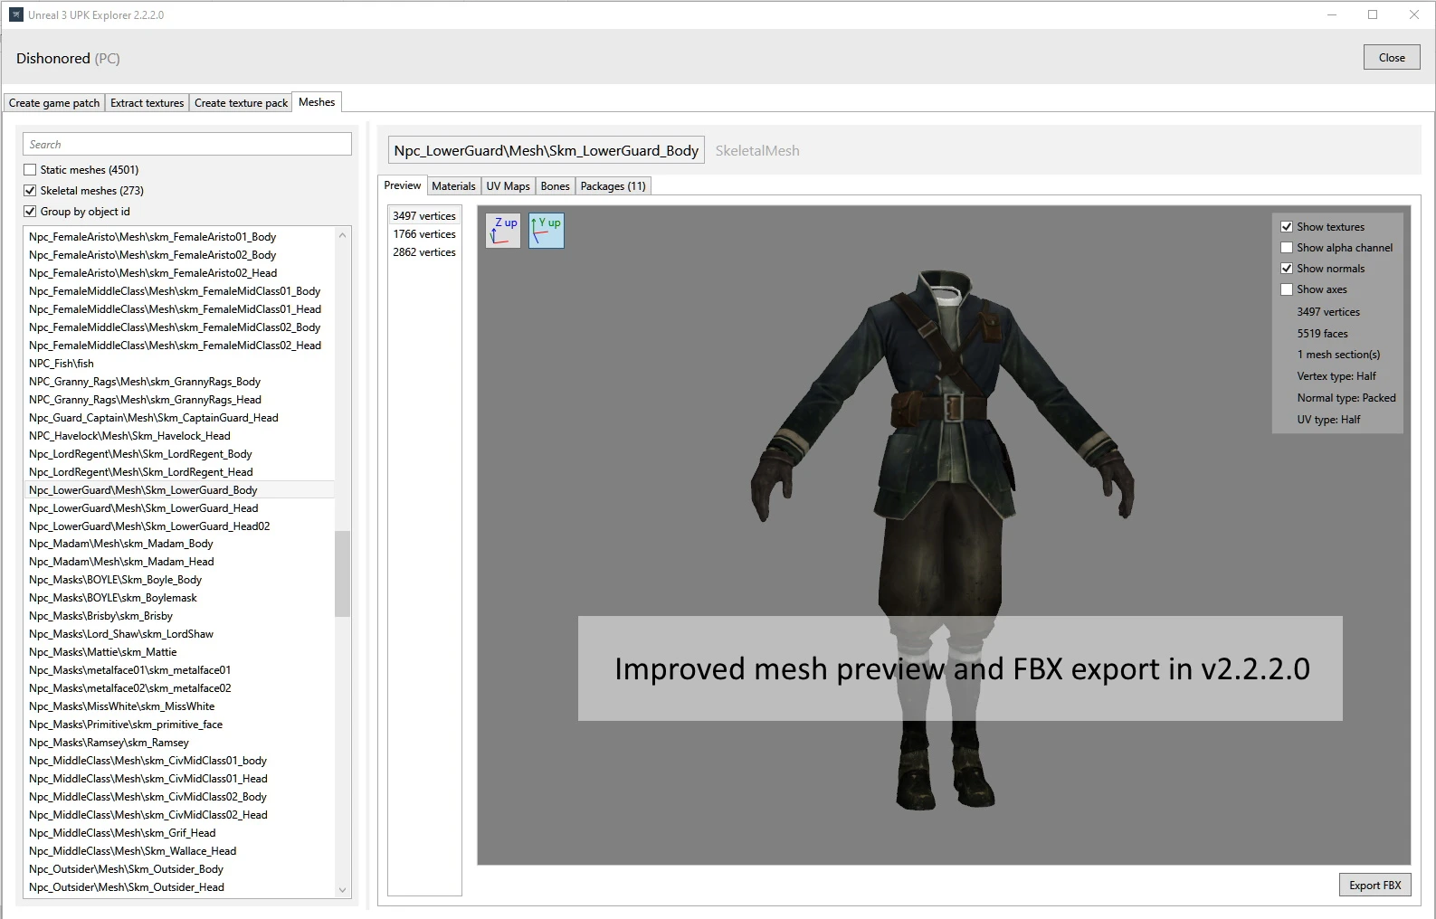The width and height of the screenshot is (1436, 919).
Task: Switch to the UV Maps tab
Action: pyautogui.click(x=508, y=186)
